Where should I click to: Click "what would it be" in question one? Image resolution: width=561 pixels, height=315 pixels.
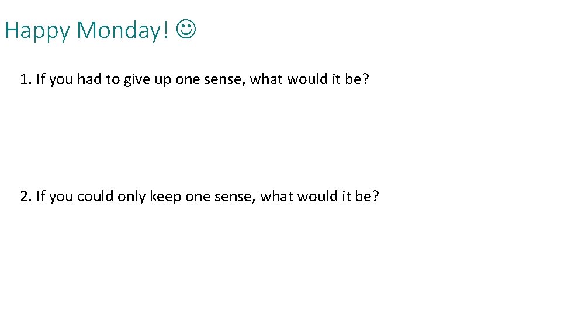[306, 79]
